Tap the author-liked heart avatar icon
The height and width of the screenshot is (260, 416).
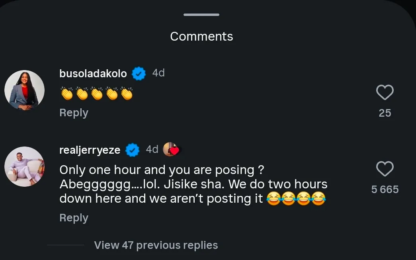pos(171,149)
